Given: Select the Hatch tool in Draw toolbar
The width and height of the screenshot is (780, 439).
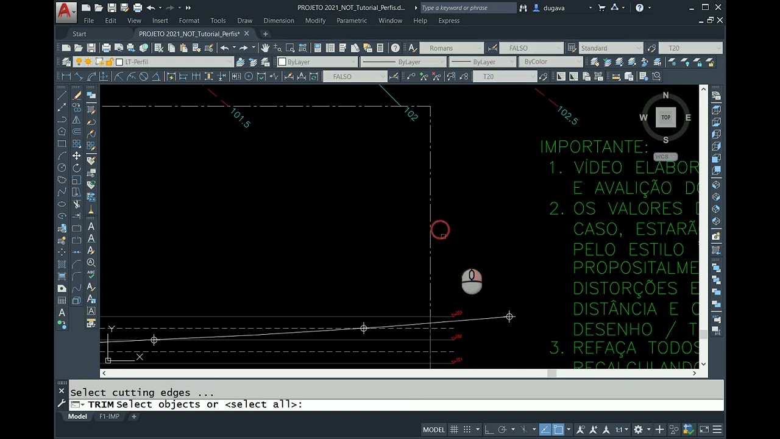Looking at the screenshot, I should point(62,264).
